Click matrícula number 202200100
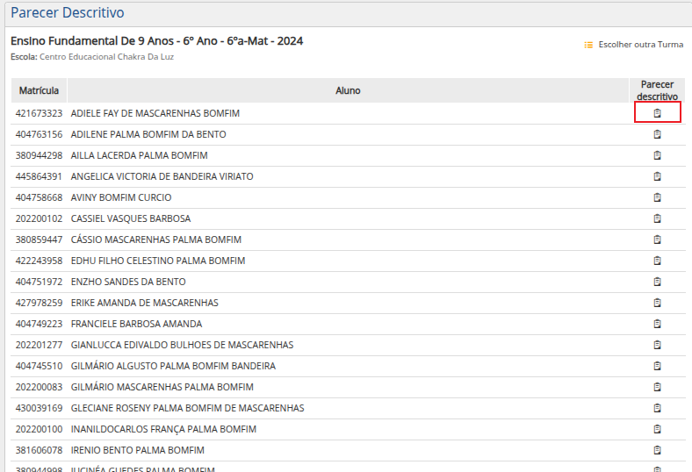This screenshot has width=692, height=472. tap(39, 429)
